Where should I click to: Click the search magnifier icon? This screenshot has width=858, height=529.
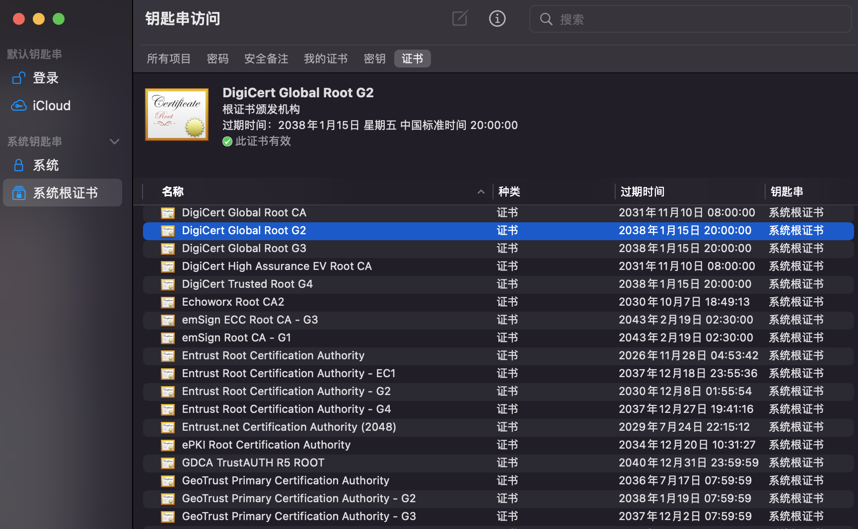tap(546, 19)
